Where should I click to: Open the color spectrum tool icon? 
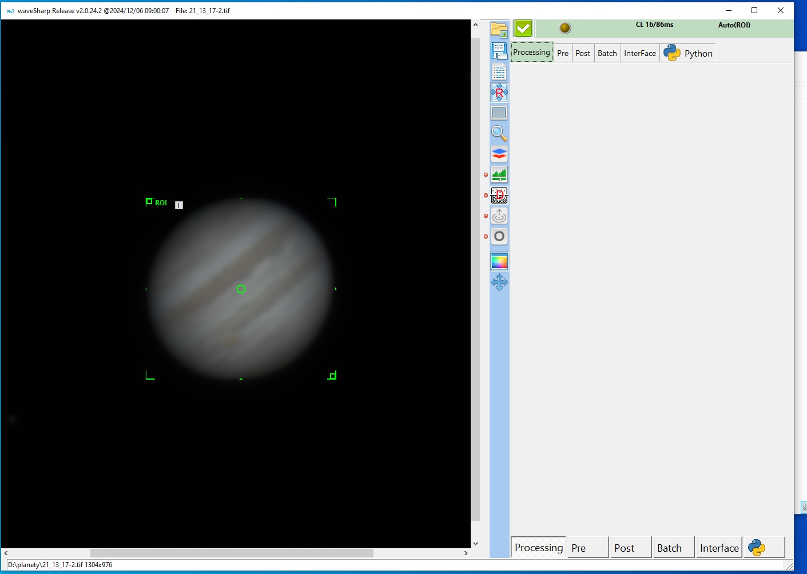click(x=499, y=262)
